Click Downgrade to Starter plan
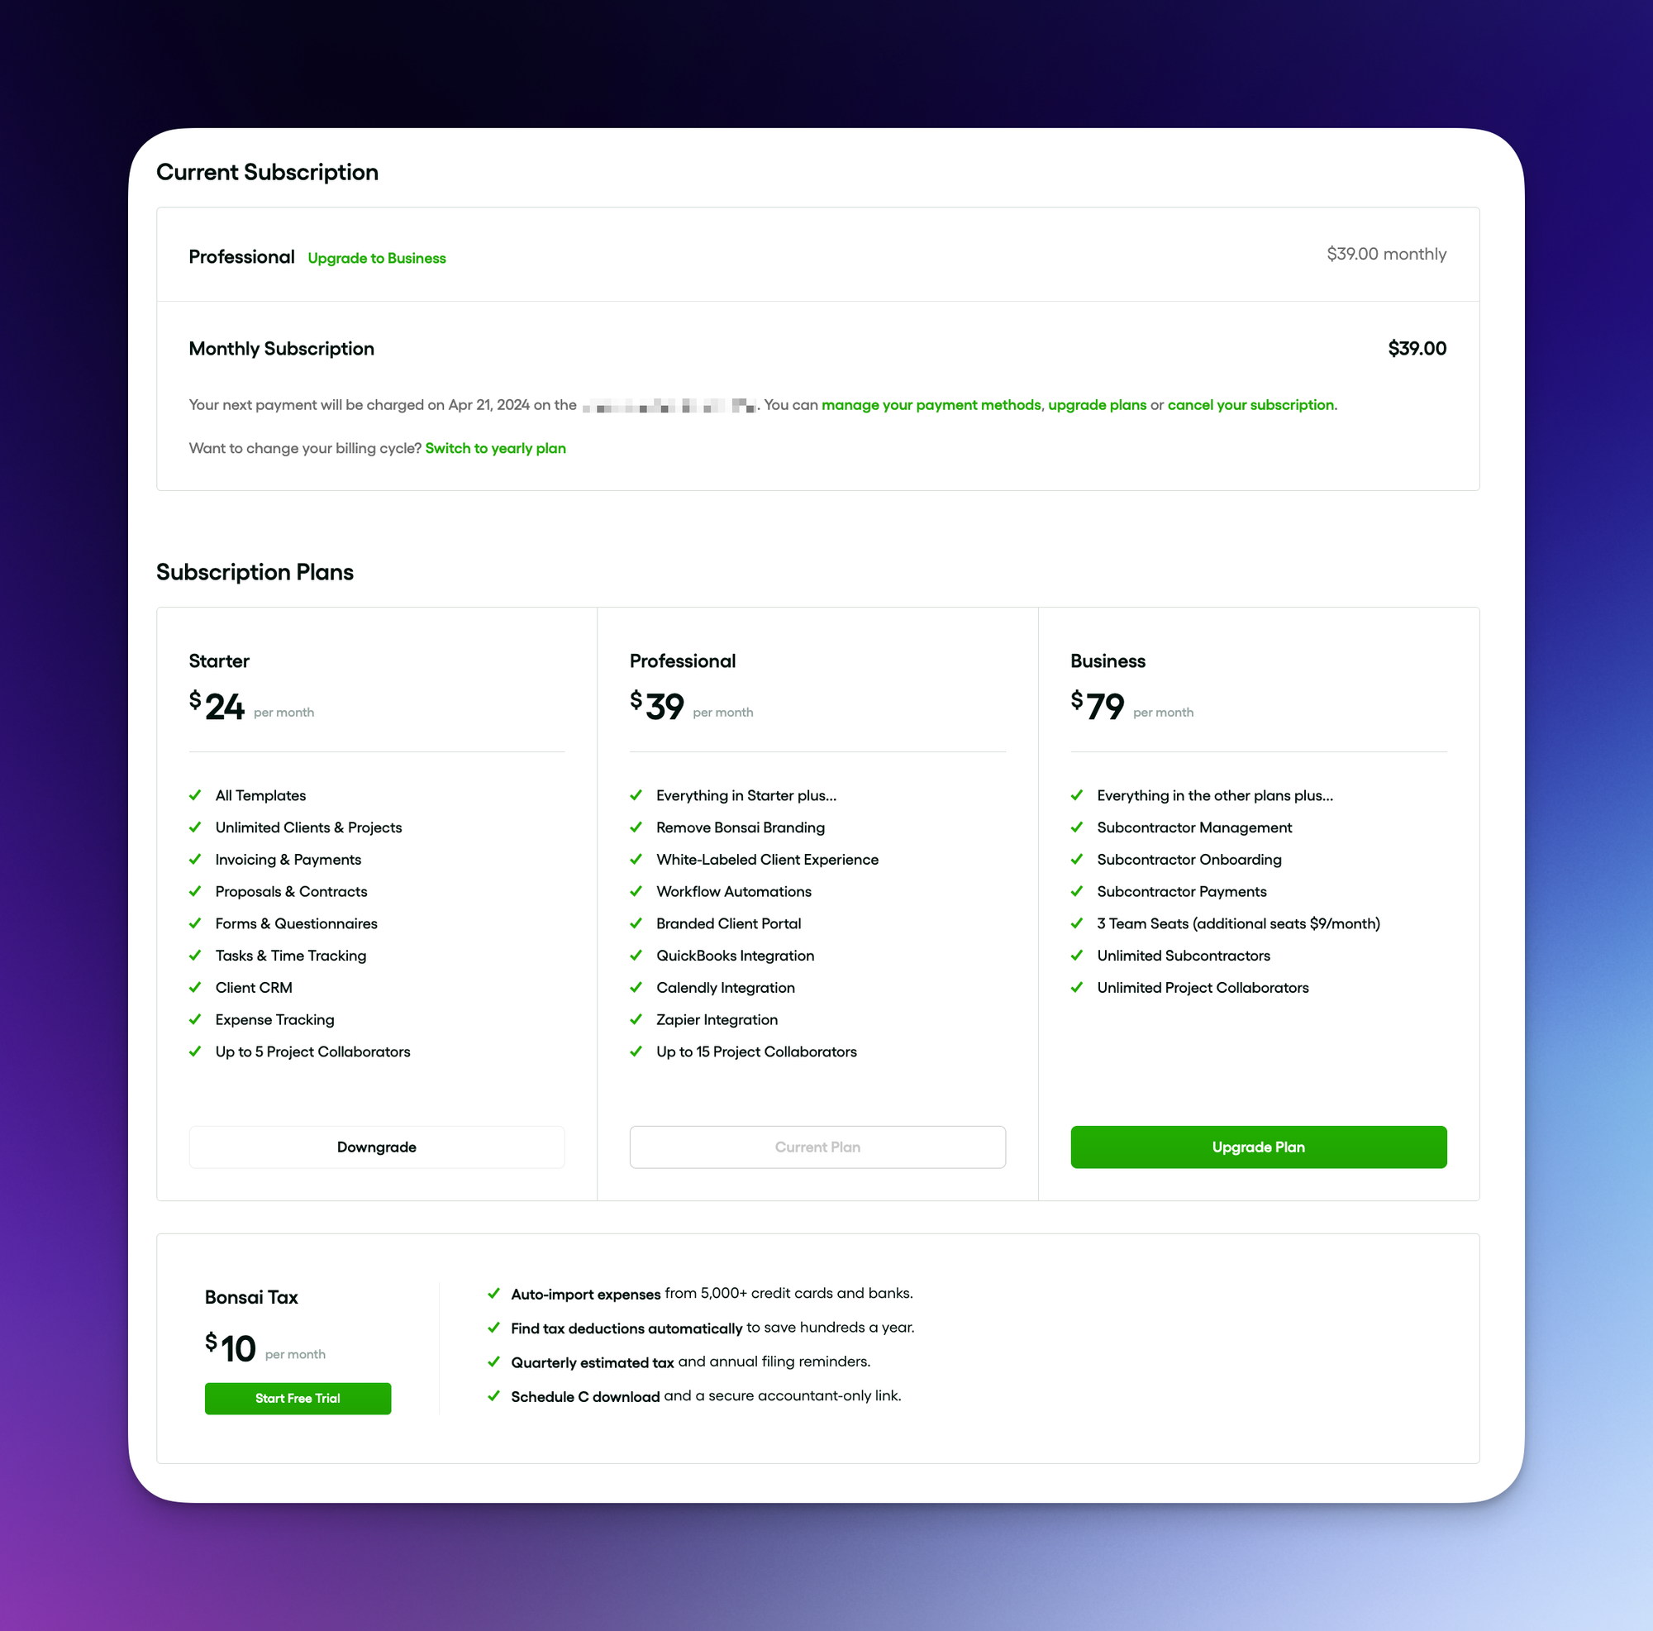Screen dimensions: 1653x1631 coord(378,1147)
